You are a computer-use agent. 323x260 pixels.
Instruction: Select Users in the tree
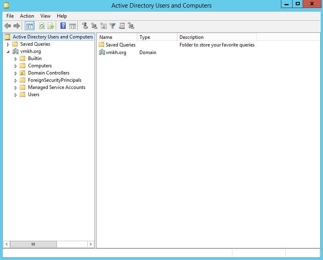tap(34, 95)
